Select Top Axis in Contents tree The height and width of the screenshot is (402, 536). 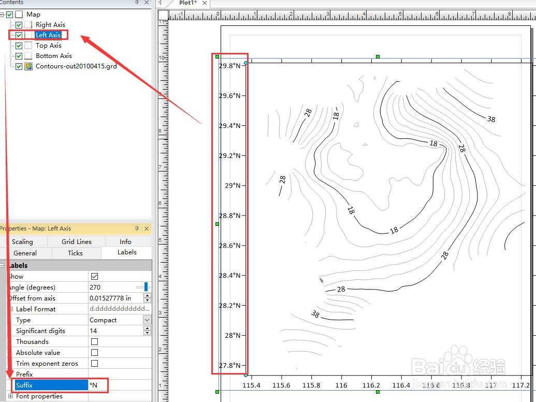(49, 46)
